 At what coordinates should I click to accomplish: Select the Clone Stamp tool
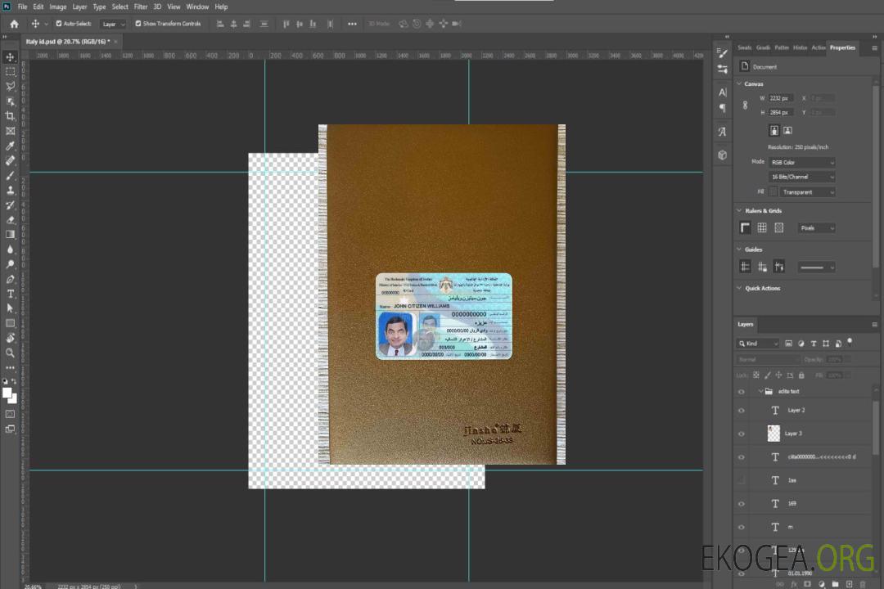coord(11,190)
